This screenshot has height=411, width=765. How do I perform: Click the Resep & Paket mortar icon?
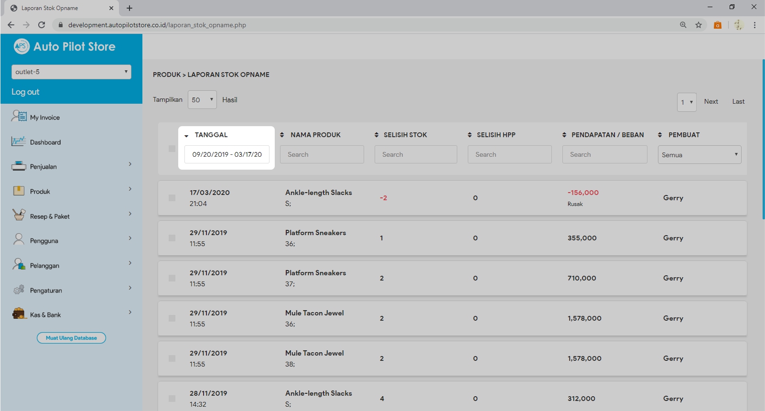pyautogui.click(x=19, y=216)
